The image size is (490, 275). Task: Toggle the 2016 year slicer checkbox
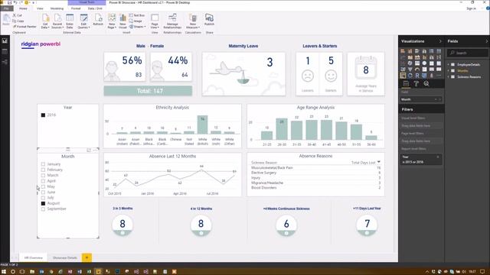[43, 115]
